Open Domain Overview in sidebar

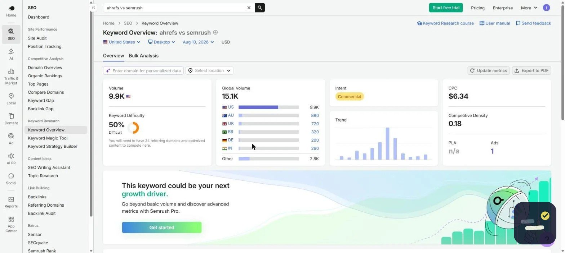coord(45,68)
